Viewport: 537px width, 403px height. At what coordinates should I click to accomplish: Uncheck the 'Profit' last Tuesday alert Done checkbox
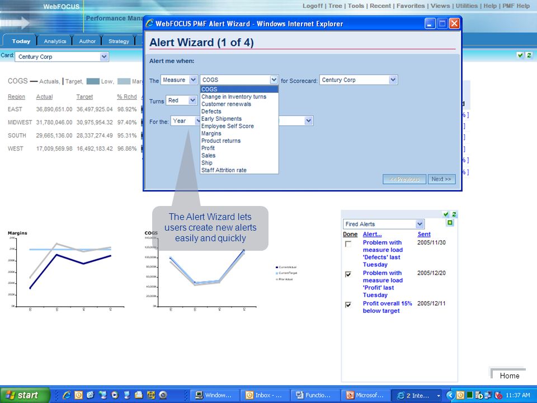[348, 274]
